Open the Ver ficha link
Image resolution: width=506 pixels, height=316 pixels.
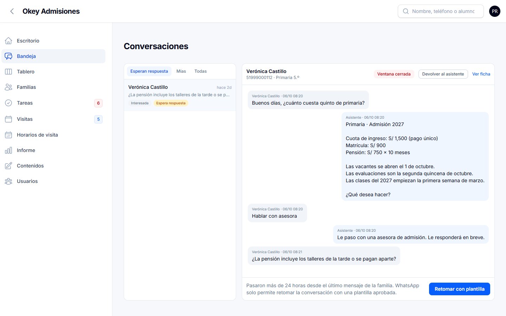pyautogui.click(x=481, y=74)
